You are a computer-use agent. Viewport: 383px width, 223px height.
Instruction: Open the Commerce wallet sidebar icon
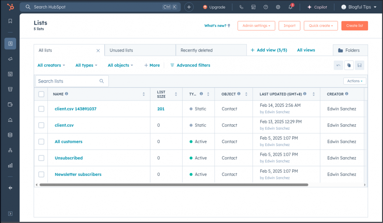point(10,105)
